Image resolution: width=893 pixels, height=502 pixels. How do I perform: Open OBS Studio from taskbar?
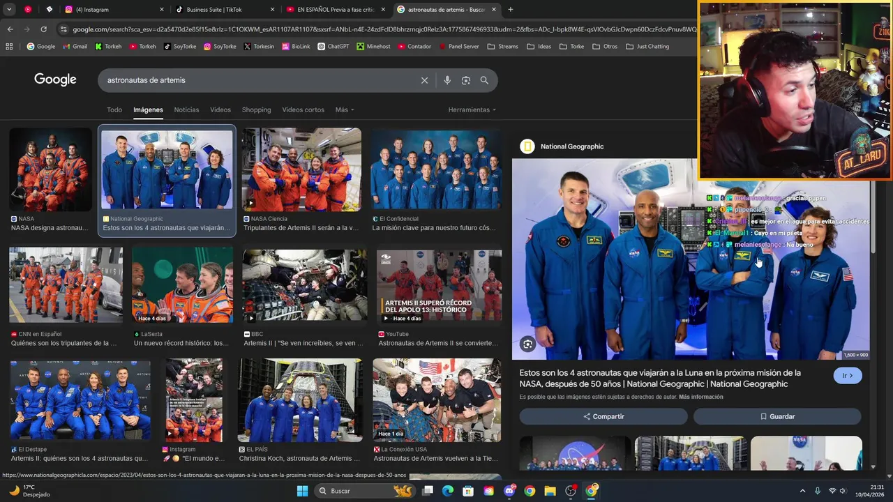(571, 491)
